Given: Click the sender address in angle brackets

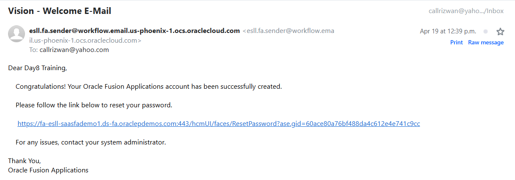Looking at the screenshot, I should (289, 31).
